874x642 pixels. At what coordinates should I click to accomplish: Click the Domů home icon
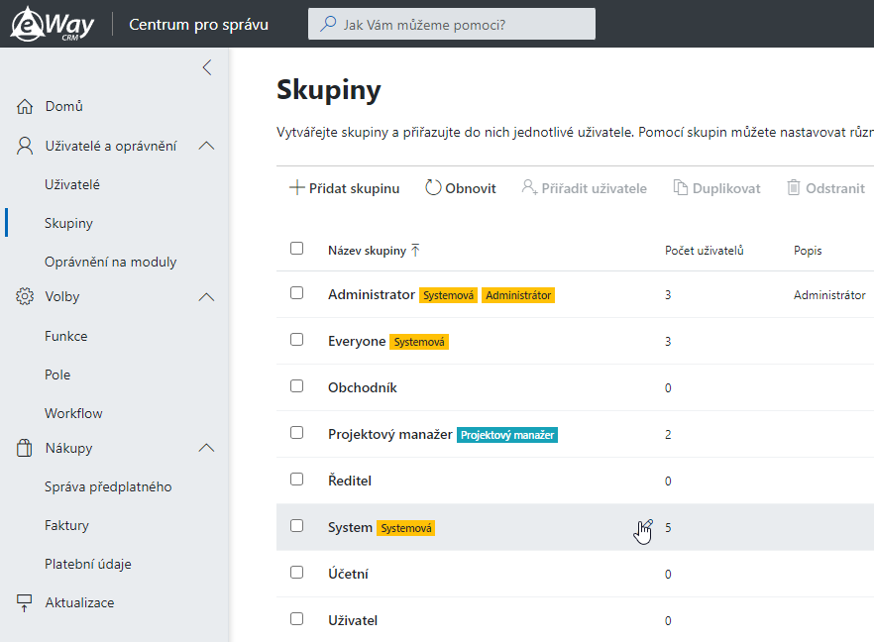click(25, 106)
